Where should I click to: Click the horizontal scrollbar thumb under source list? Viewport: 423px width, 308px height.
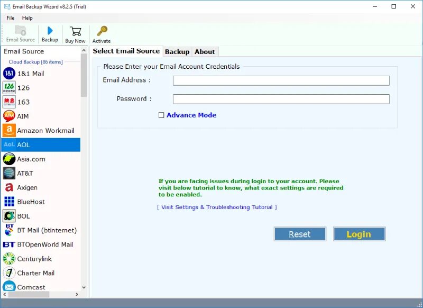pyautogui.click(x=29, y=294)
